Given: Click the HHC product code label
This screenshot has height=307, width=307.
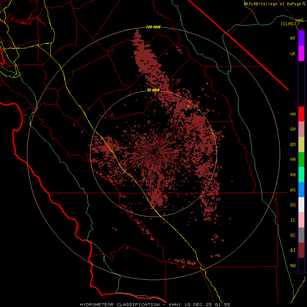Looking at the screenshot, I should tap(300, 20).
